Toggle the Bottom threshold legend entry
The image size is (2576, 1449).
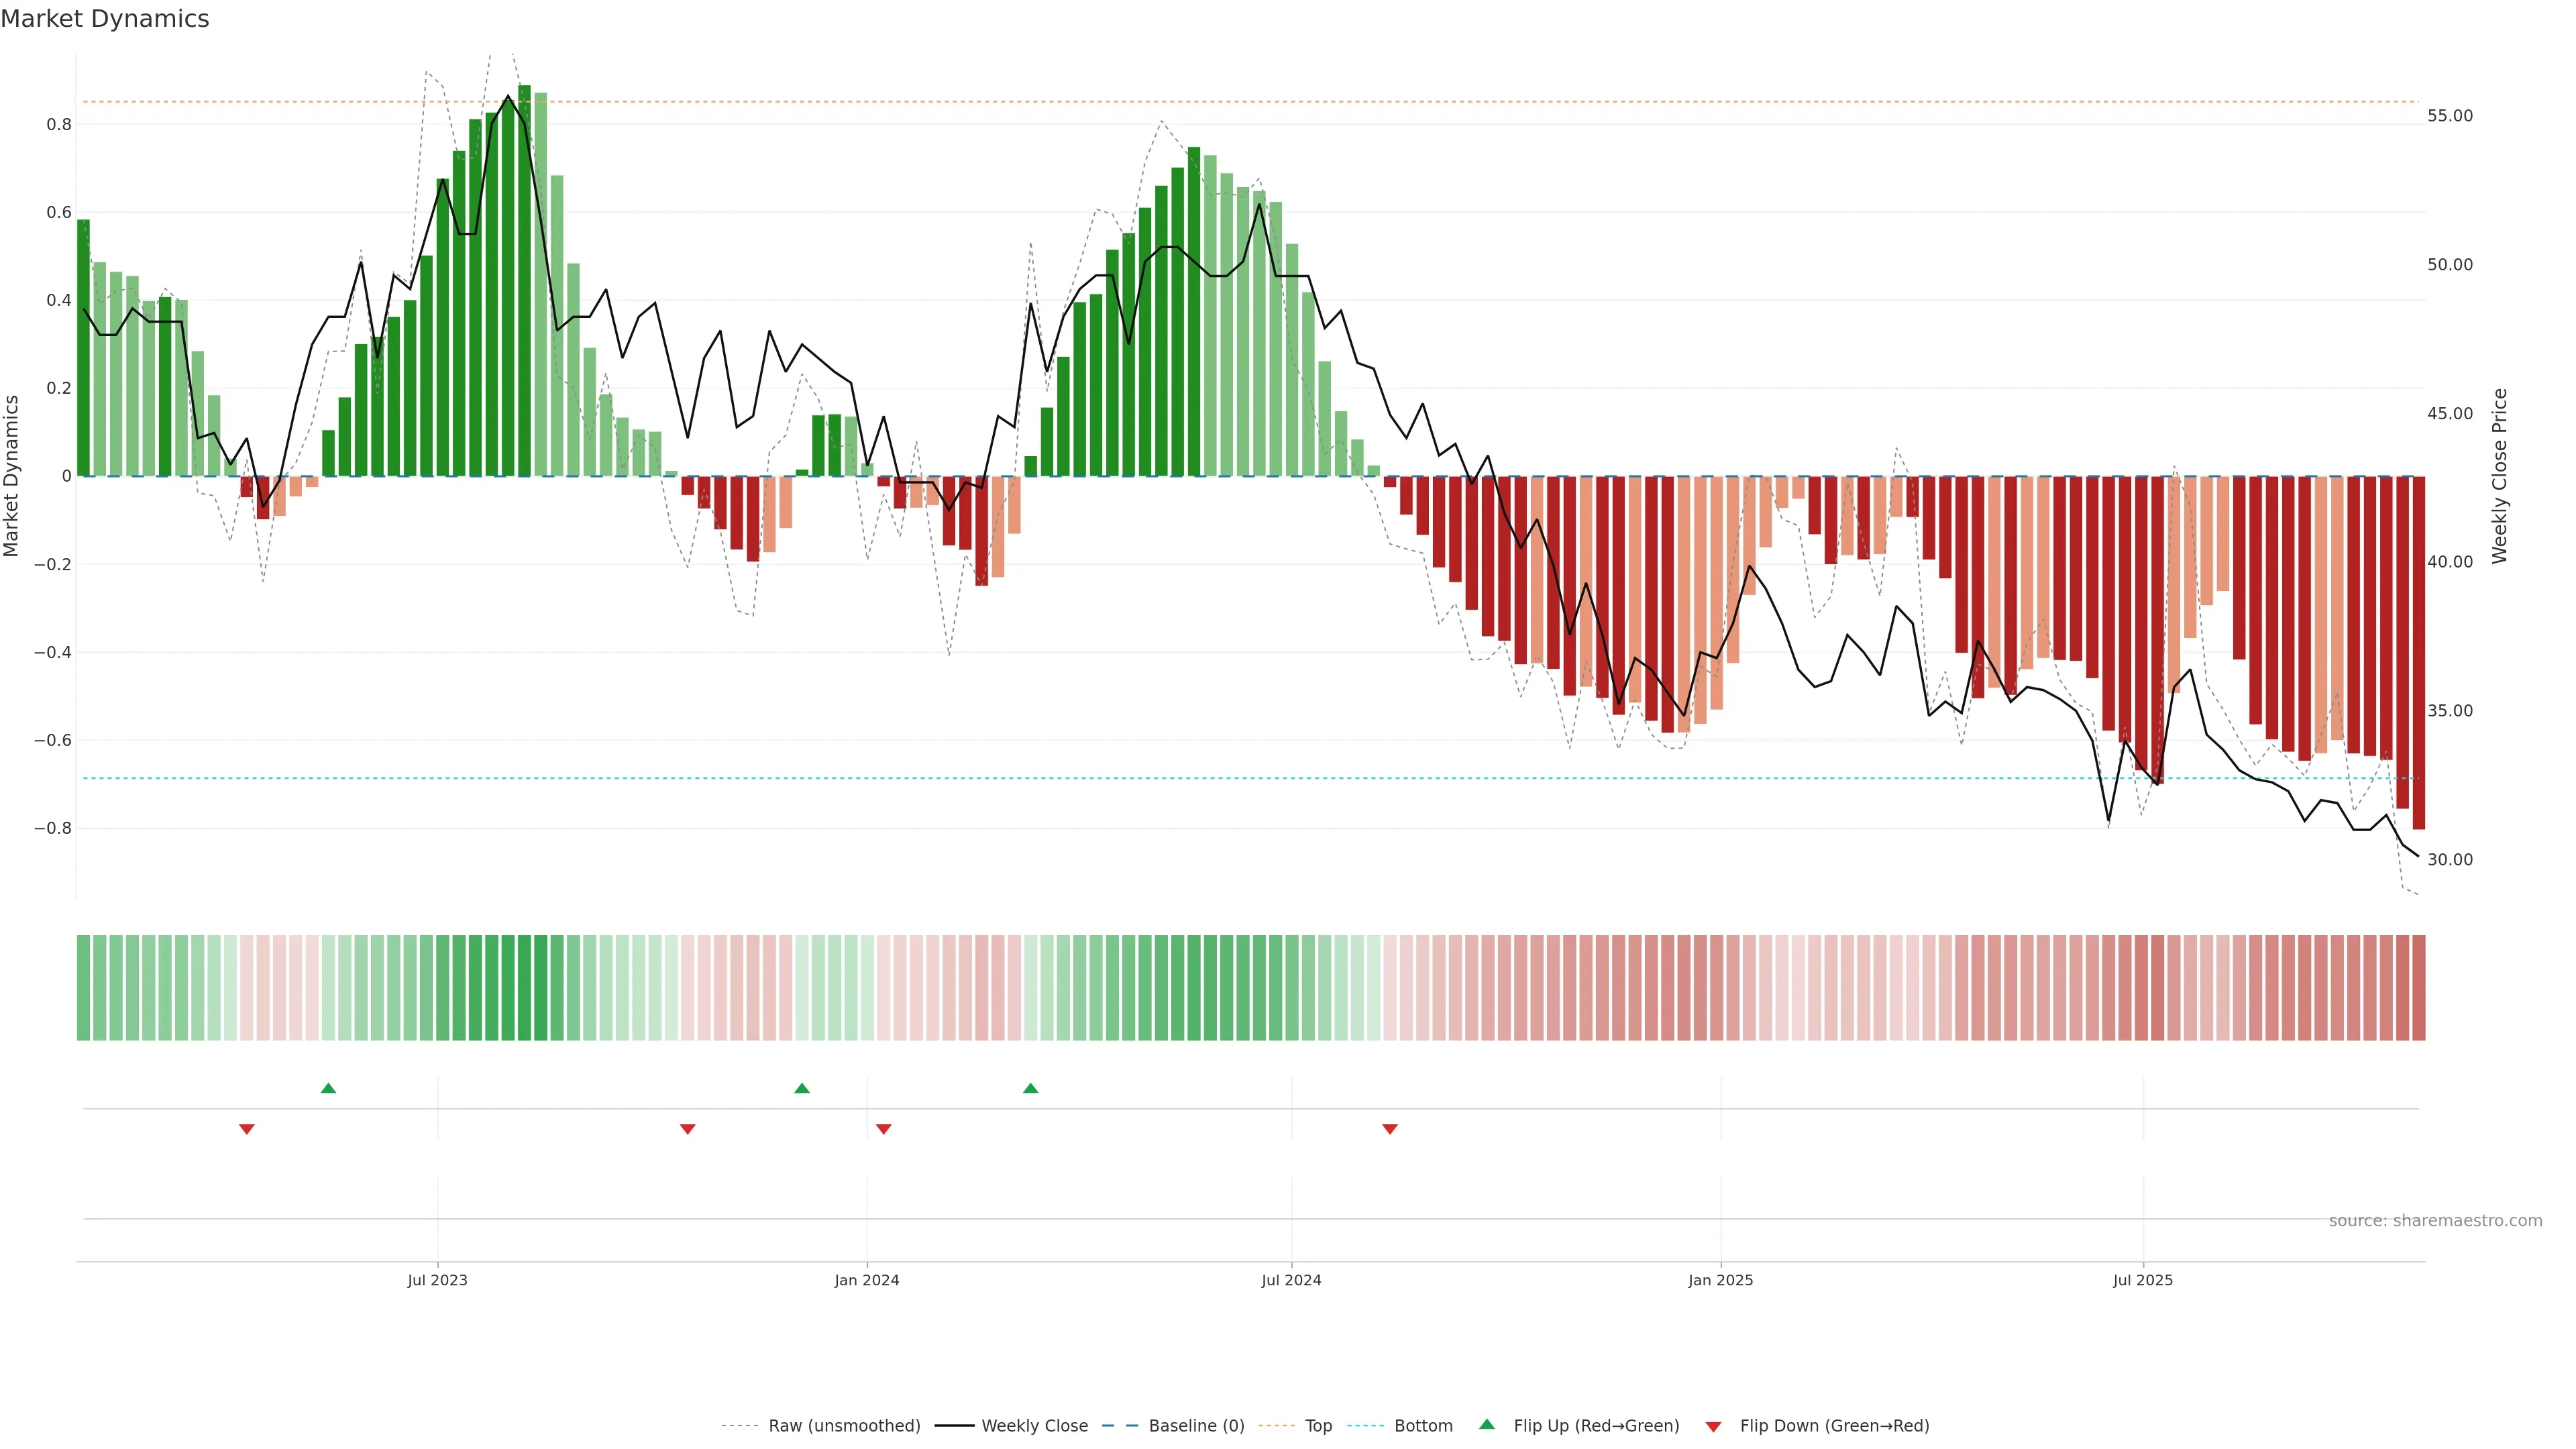click(x=1423, y=1426)
